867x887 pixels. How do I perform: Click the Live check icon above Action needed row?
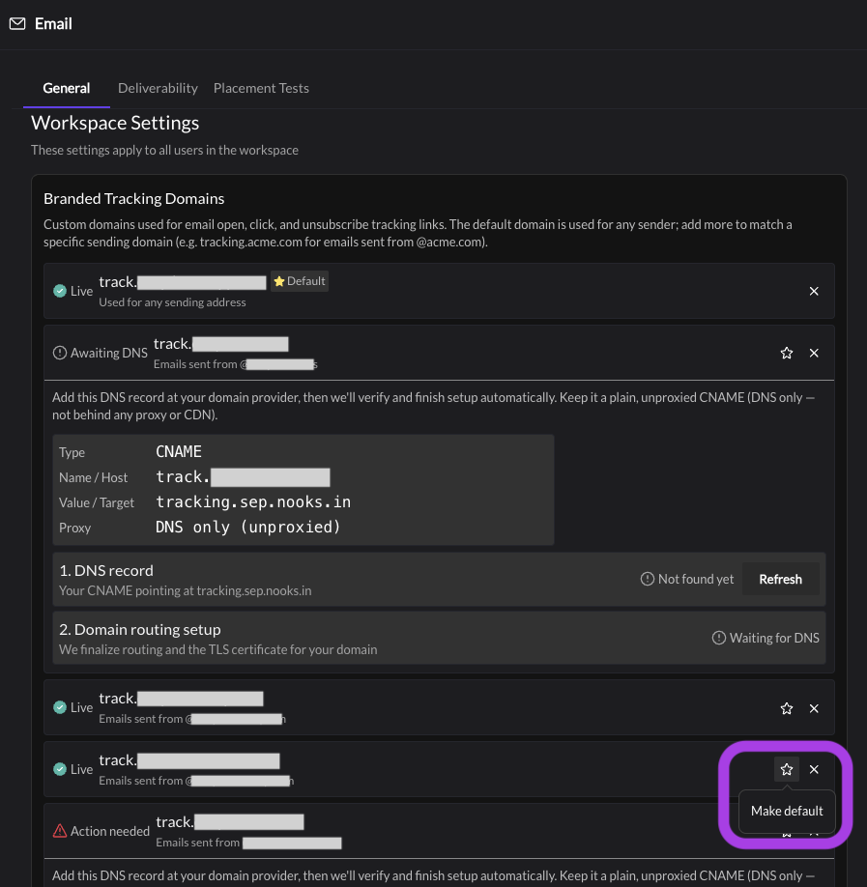click(x=59, y=769)
